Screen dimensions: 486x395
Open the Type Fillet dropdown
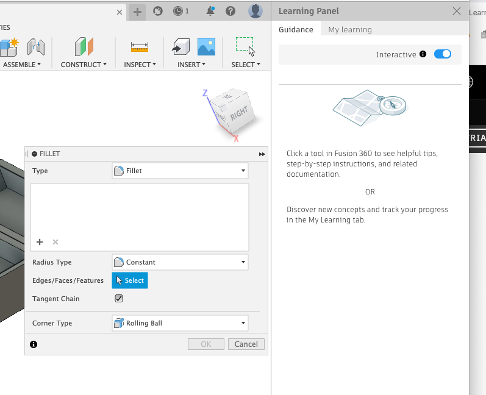click(x=180, y=171)
